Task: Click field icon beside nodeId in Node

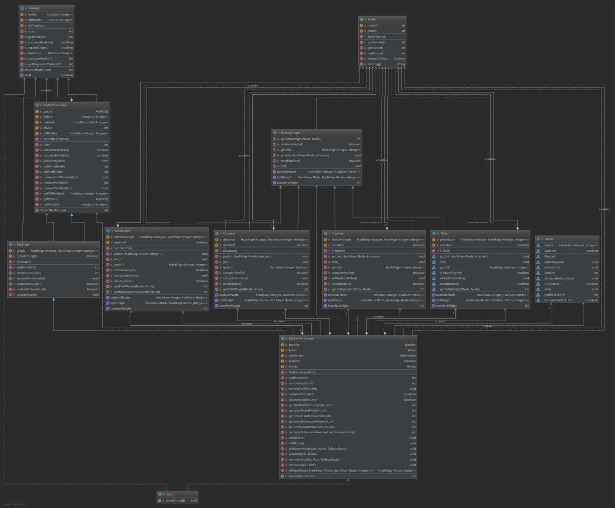Action: click(361, 26)
